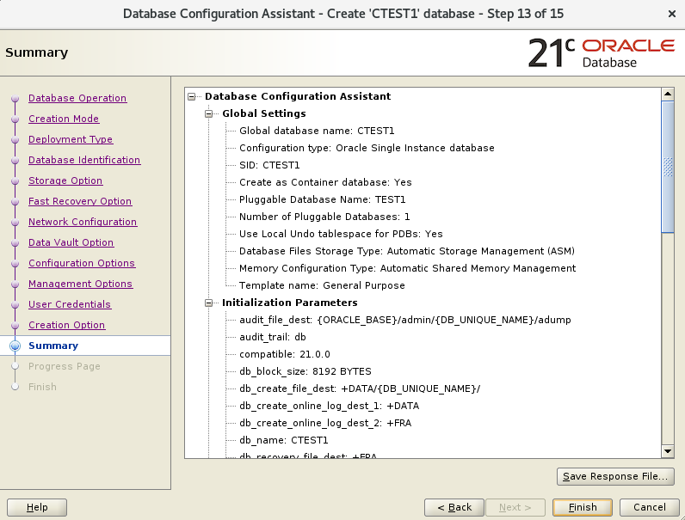The image size is (685, 520).
Task: Select db_create_online_log_dest_2: +FRA row
Action: 325,423
